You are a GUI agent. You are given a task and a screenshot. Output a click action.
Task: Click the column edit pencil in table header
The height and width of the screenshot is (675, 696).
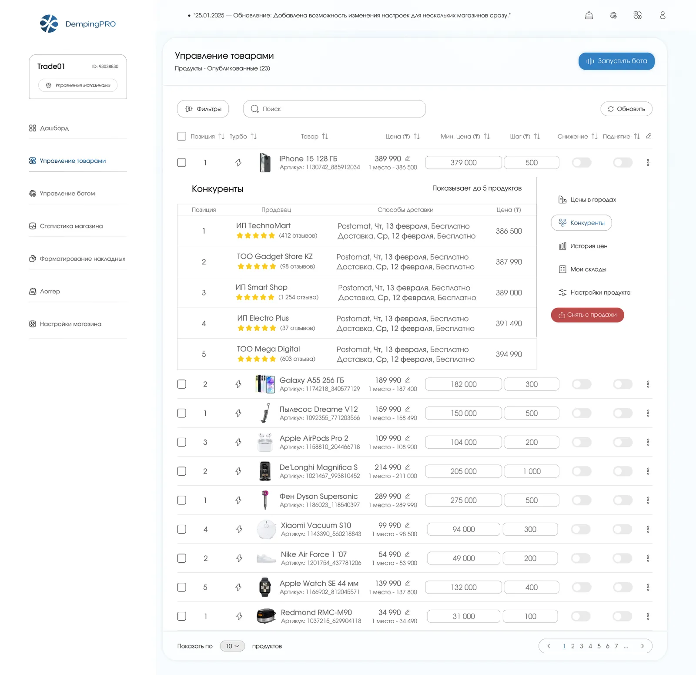click(x=649, y=136)
